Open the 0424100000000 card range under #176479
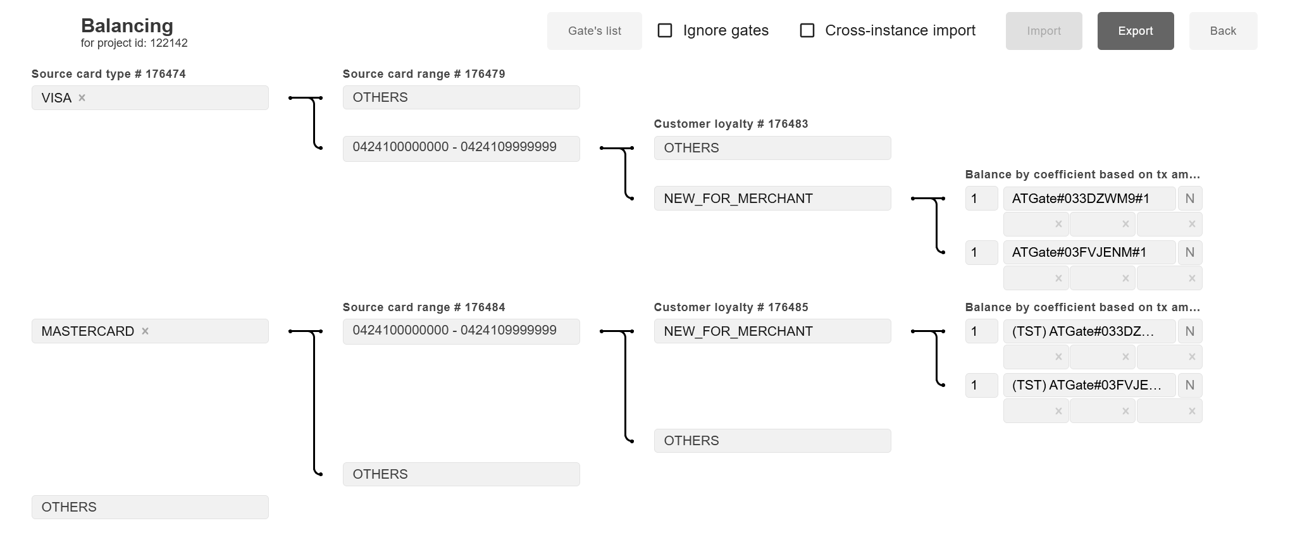This screenshot has width=1295, height=547. coord(461,148)
